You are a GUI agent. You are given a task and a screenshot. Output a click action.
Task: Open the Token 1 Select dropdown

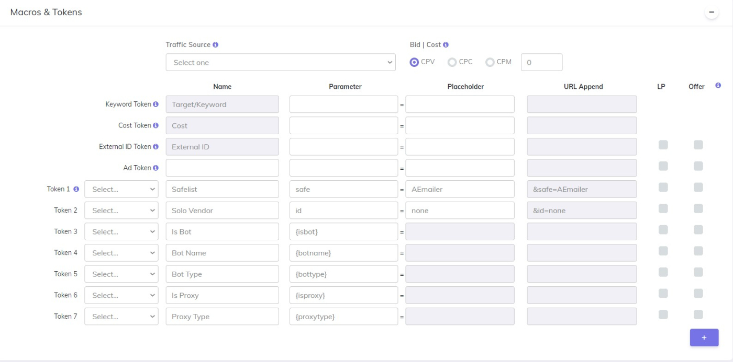point(121,189)
